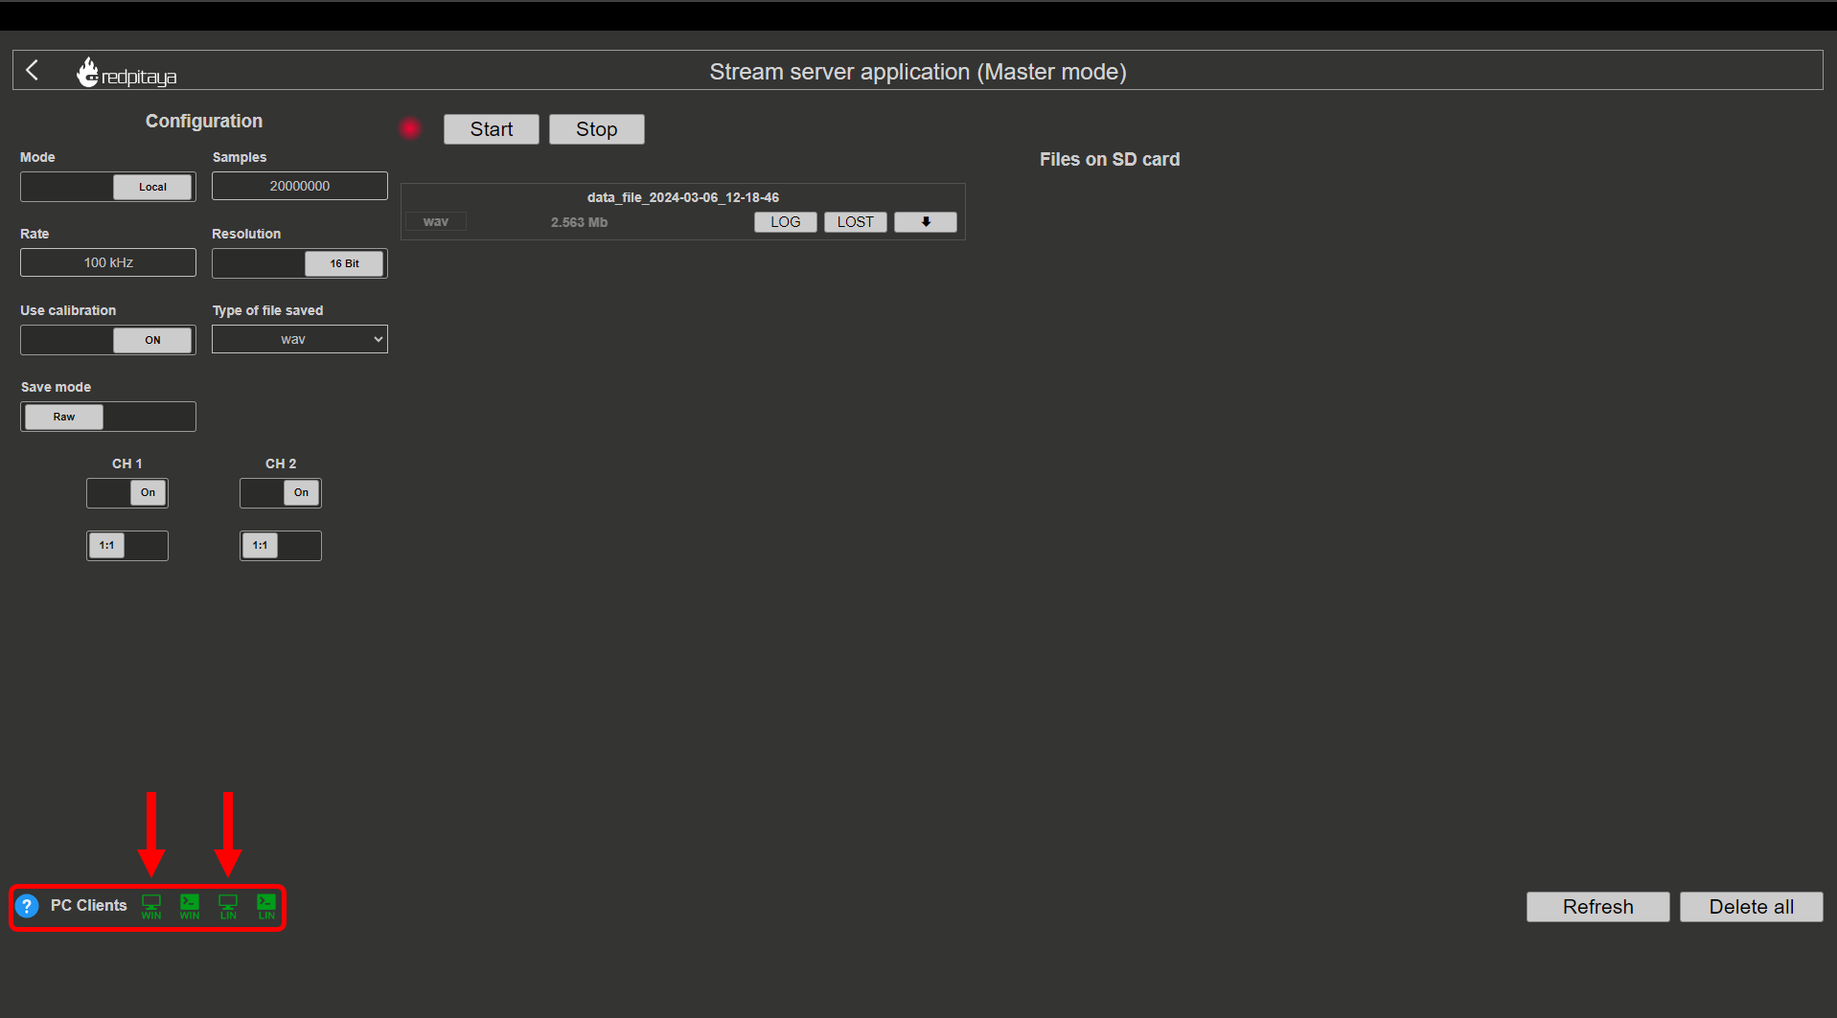The image size is (1837, 1018).
Task: Click the Files on SD card heading
Action: click(x=1110, y=160)
